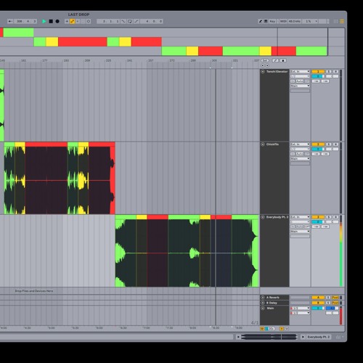
Task: Click the sample rate indicator
Action: 295,21
